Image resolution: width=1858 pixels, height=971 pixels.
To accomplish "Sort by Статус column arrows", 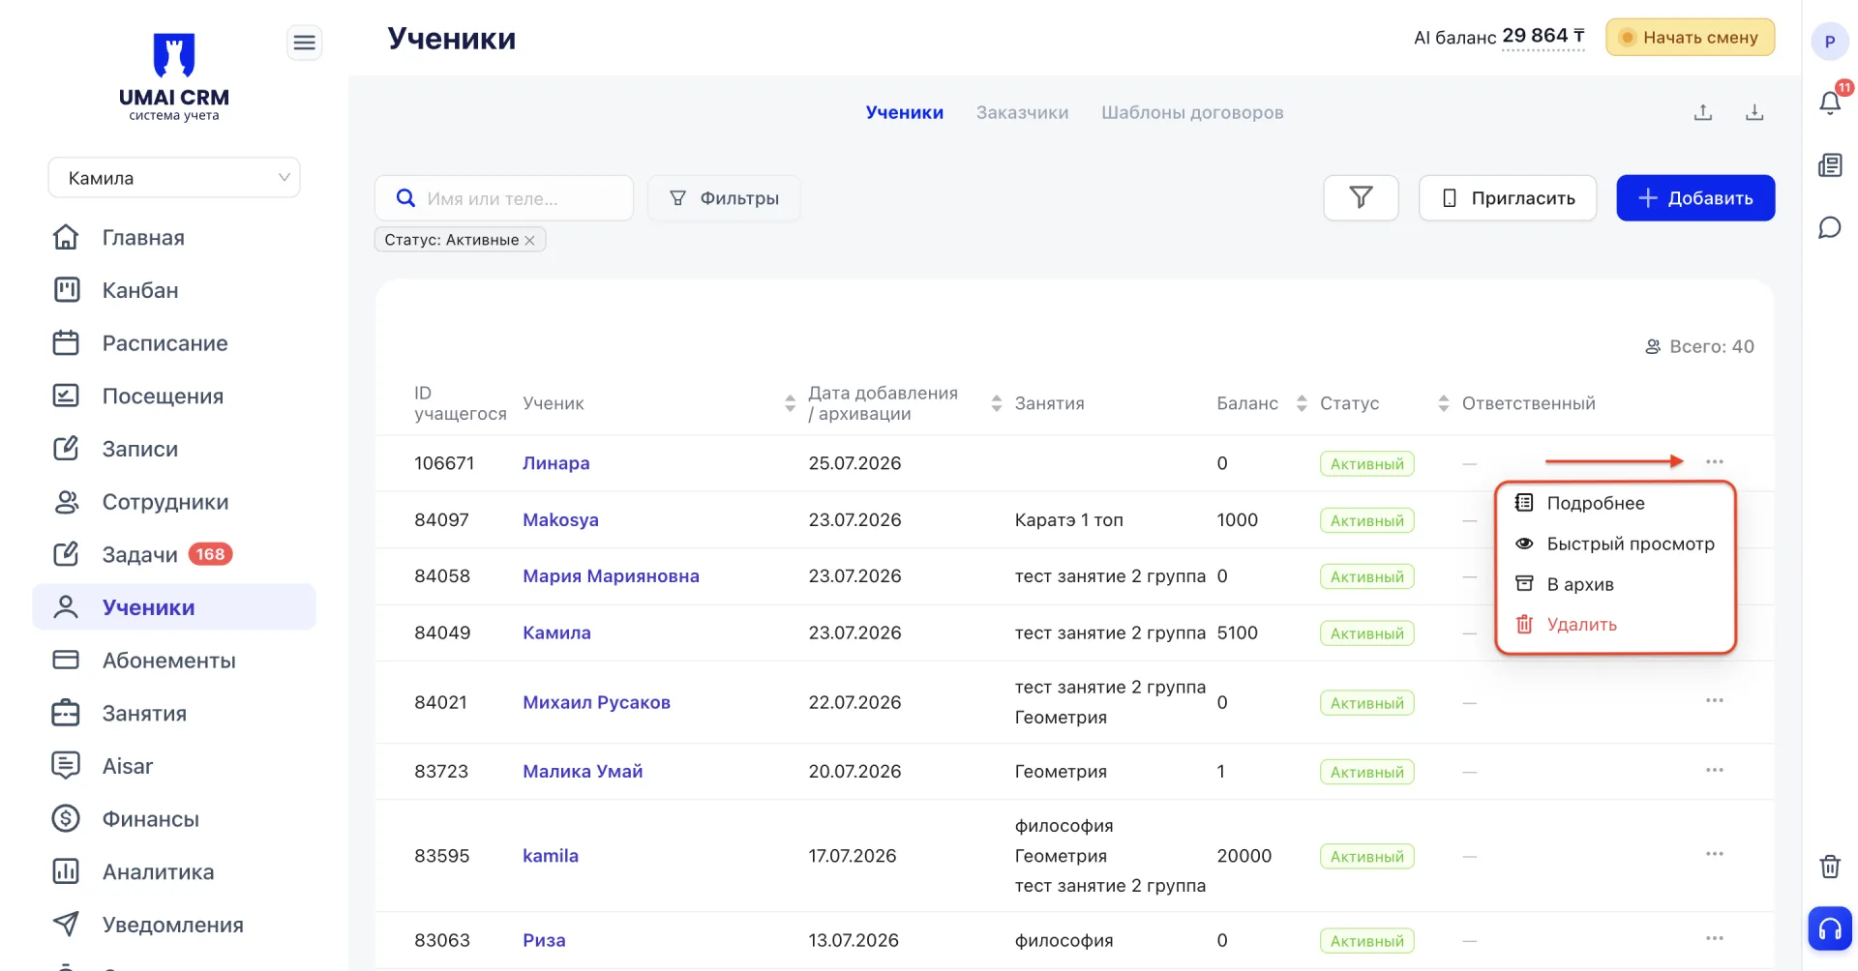I will 1444,403.
